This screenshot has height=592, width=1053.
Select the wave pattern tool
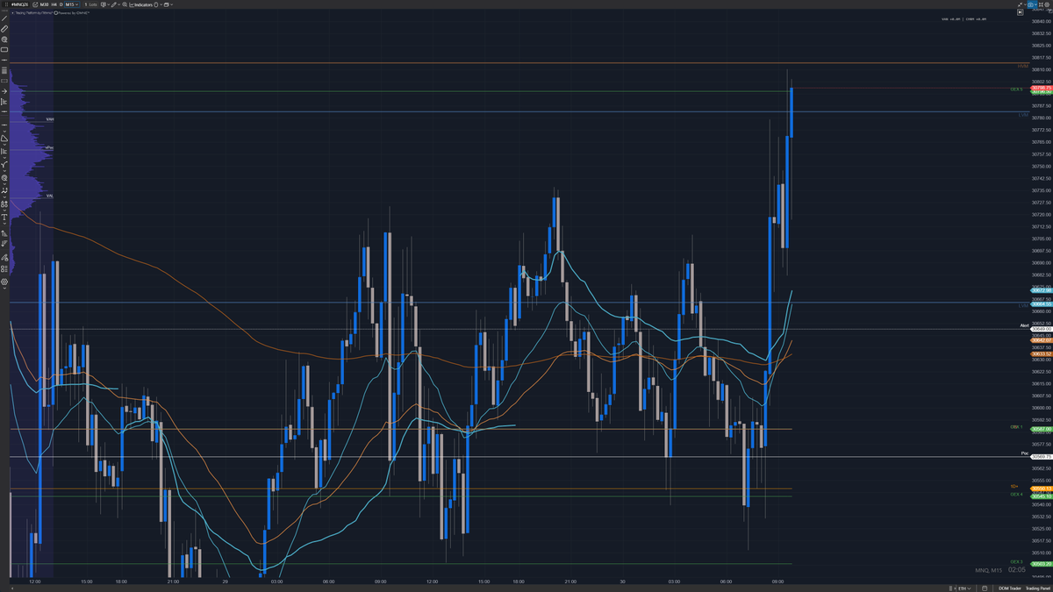point(4,190)
